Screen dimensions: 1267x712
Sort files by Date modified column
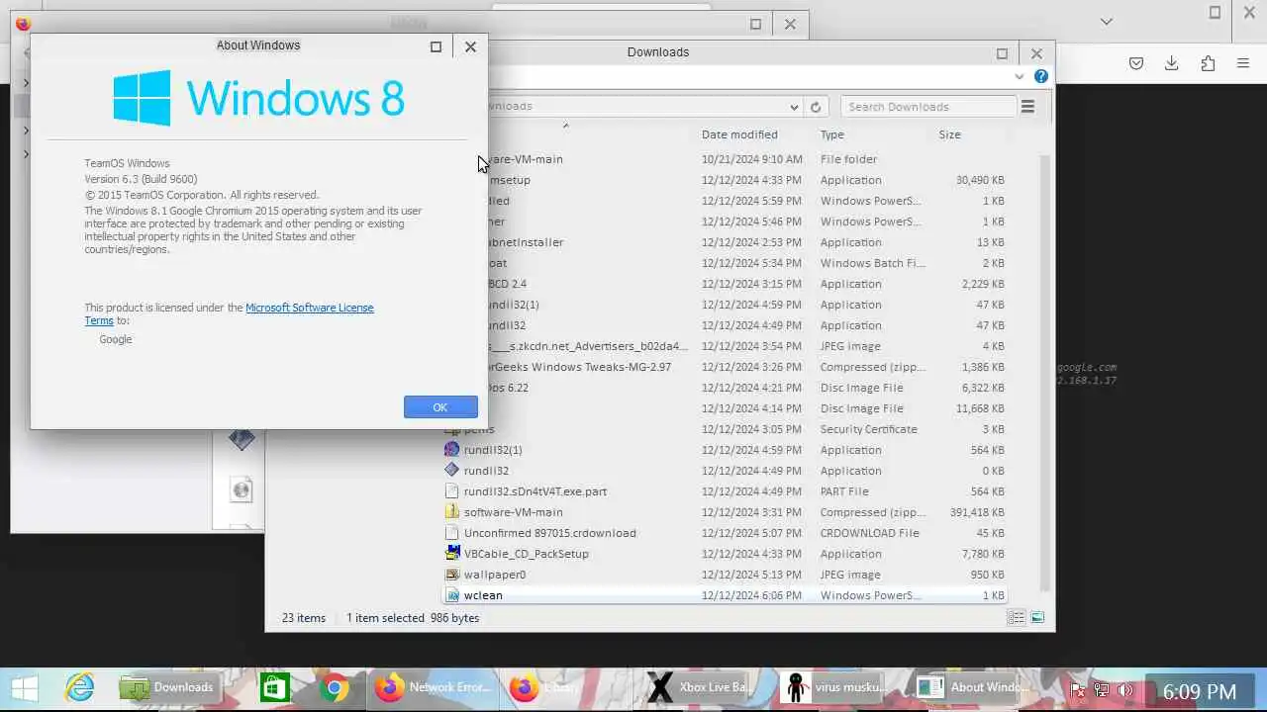pyautogui.click(x=739, y=134)
